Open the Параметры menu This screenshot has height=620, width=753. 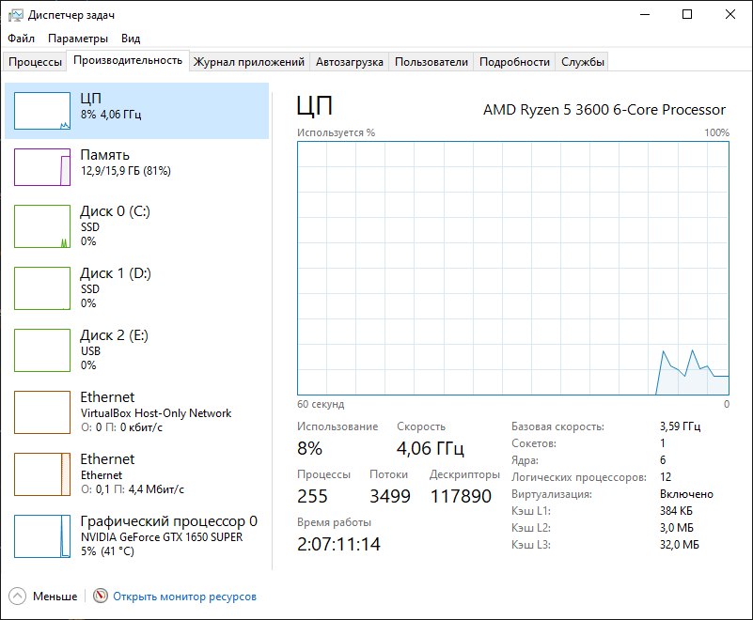point(78,39)
